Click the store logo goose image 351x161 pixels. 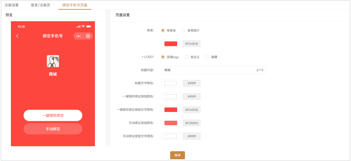coord(53,61)
